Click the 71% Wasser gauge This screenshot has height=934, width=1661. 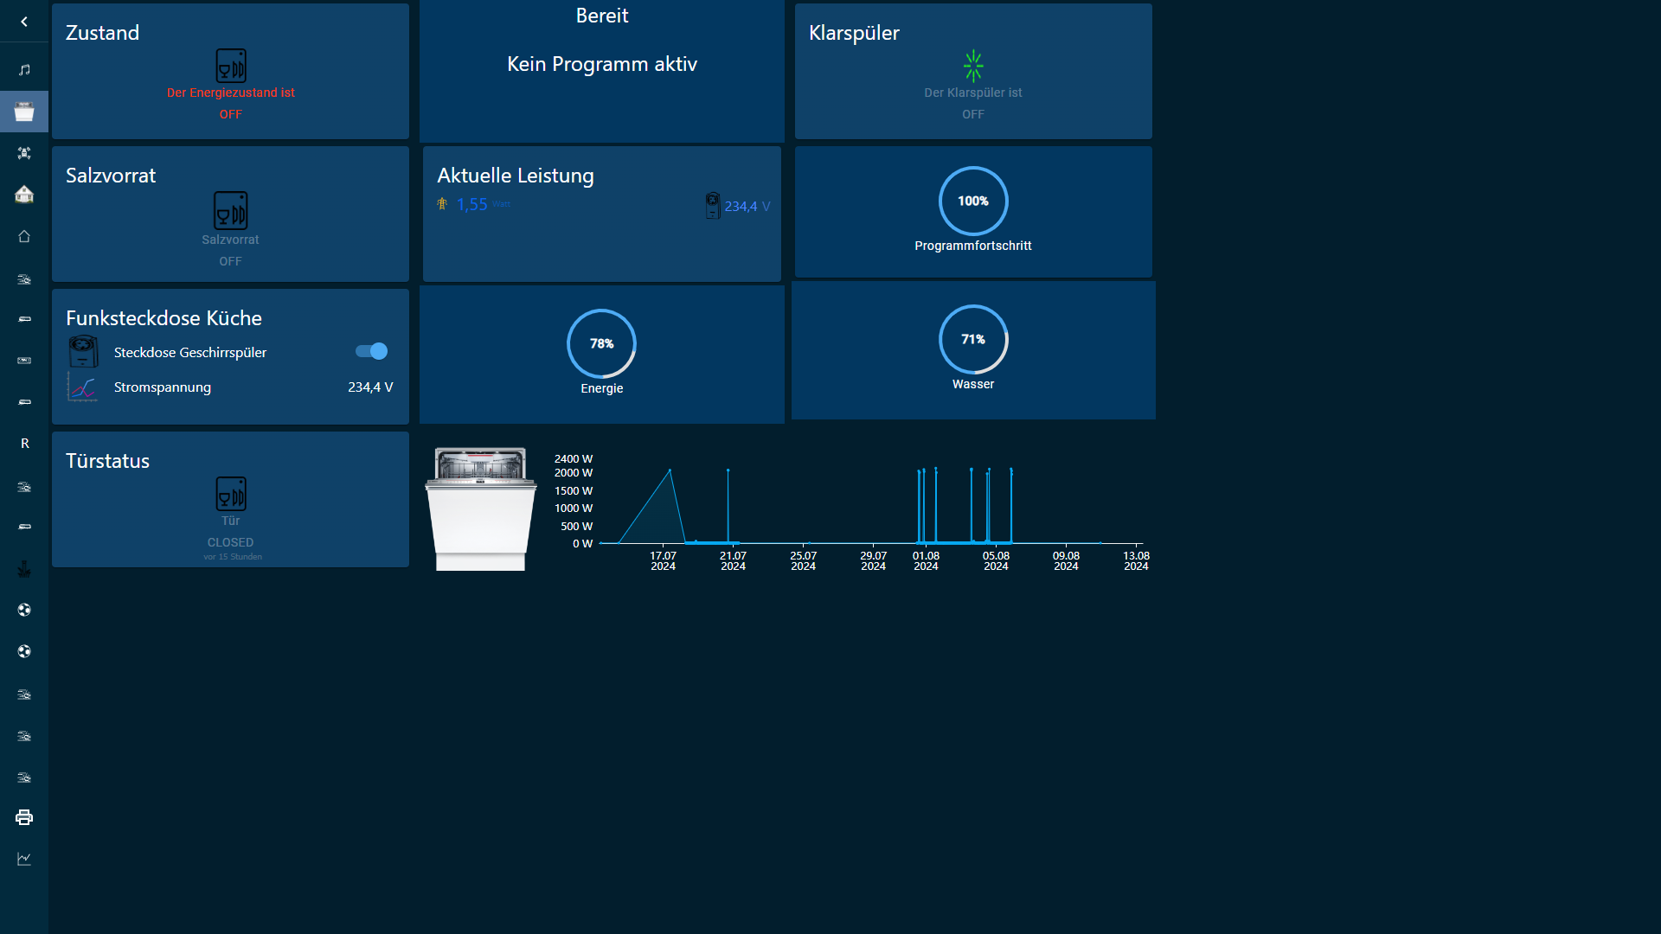click(x=973, y=340)
